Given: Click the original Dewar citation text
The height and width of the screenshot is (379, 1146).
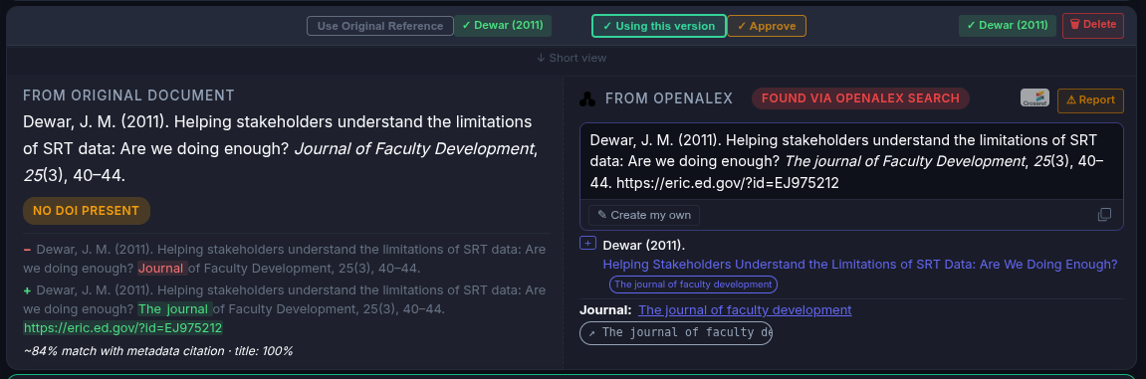Looking at the screenshot, I should (281, 148).
